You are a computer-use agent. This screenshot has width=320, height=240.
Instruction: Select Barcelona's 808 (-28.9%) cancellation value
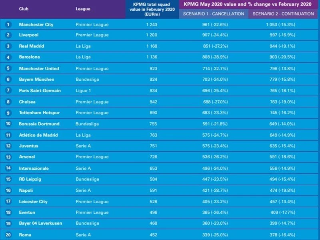tap(216, 57)
